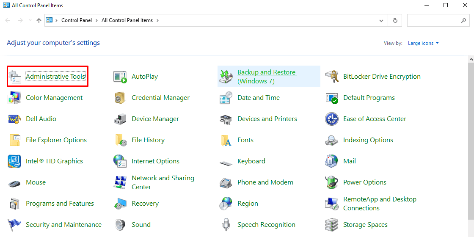Click the Internet Options globe icon
This screenshot has height=237, width=474.
pos(120,161)
